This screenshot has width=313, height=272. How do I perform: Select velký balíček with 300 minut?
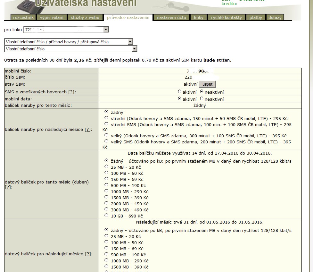pyautogui.click(x=106, y=135)
